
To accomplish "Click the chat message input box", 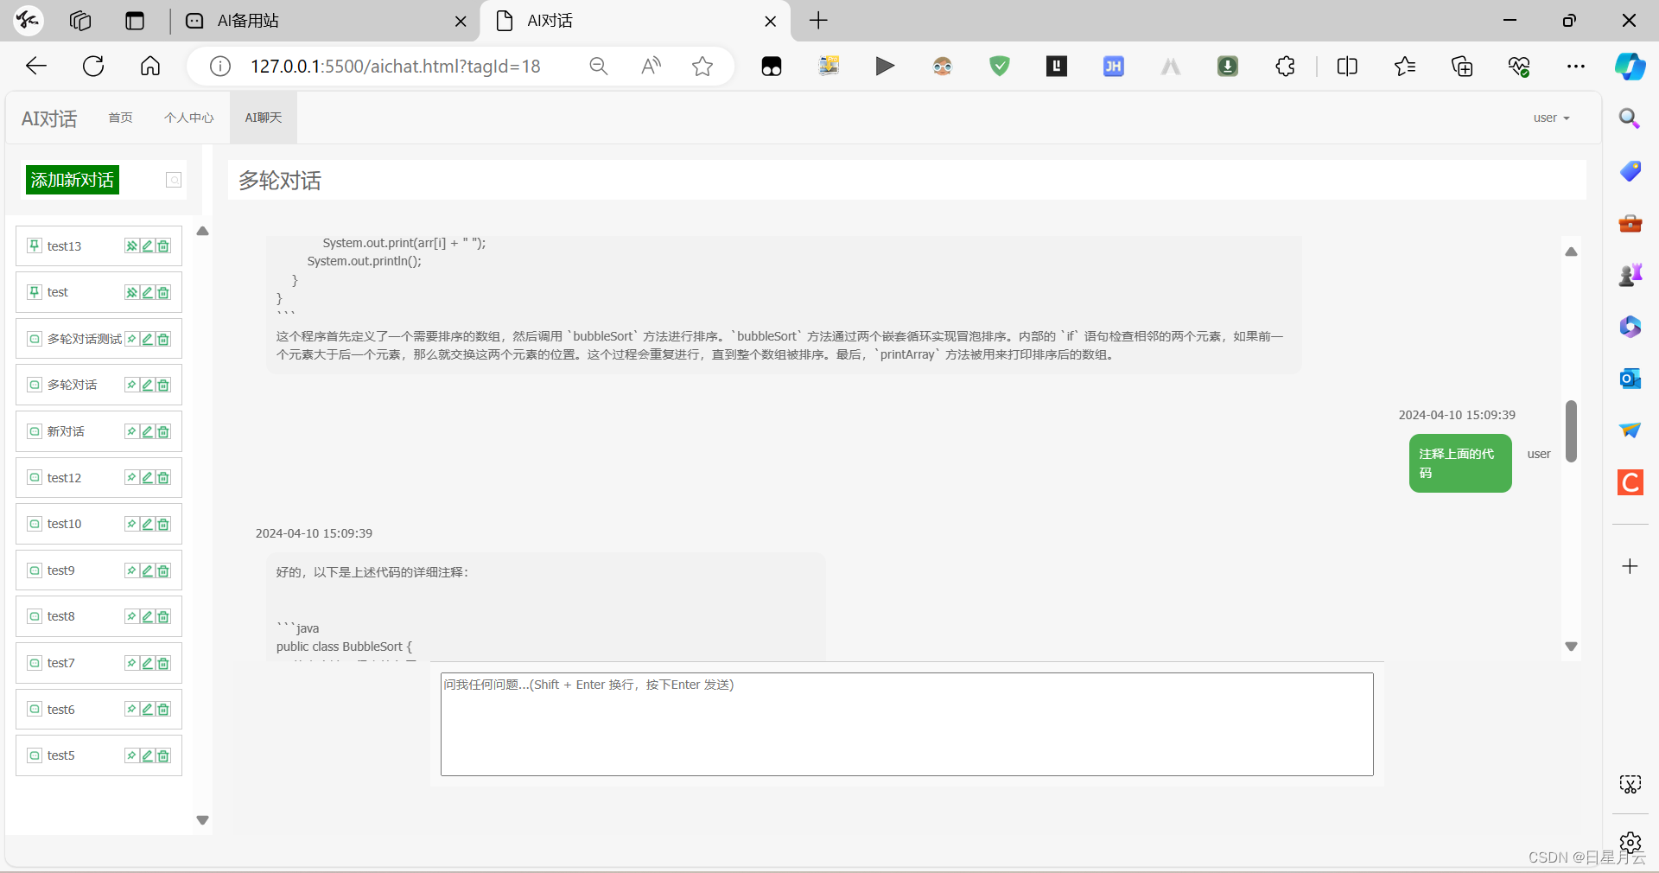I will (x=906, y=724).
